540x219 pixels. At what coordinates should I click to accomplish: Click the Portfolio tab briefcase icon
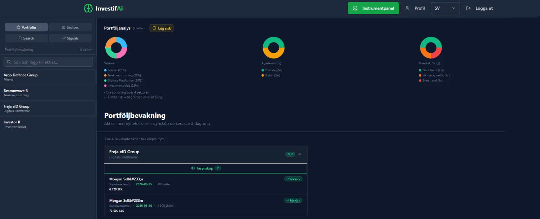point(18,27)
